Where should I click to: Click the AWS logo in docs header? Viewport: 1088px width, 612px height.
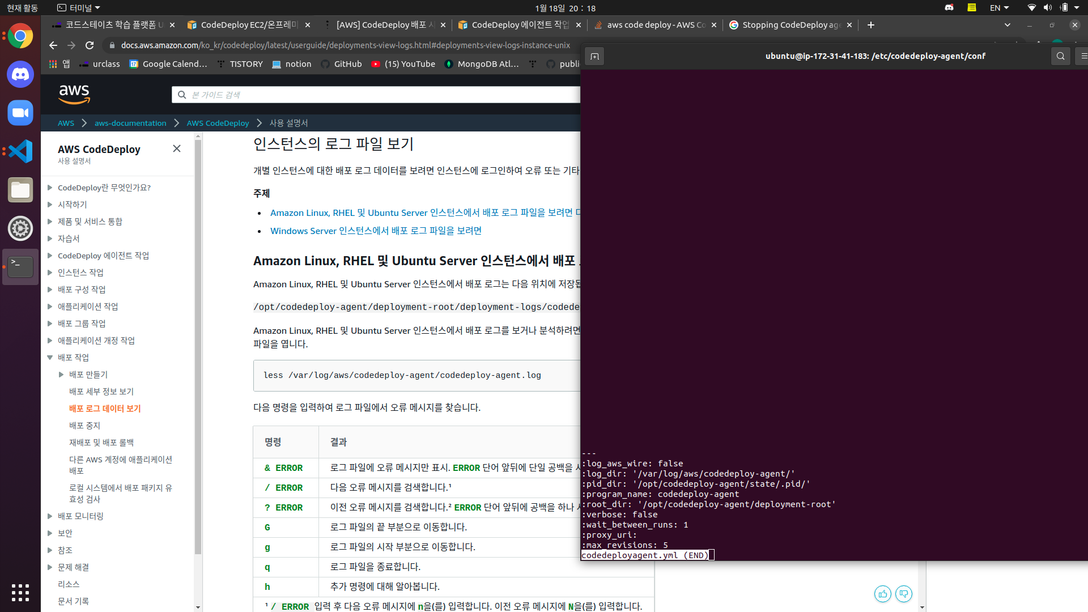[x=74, y=95]
